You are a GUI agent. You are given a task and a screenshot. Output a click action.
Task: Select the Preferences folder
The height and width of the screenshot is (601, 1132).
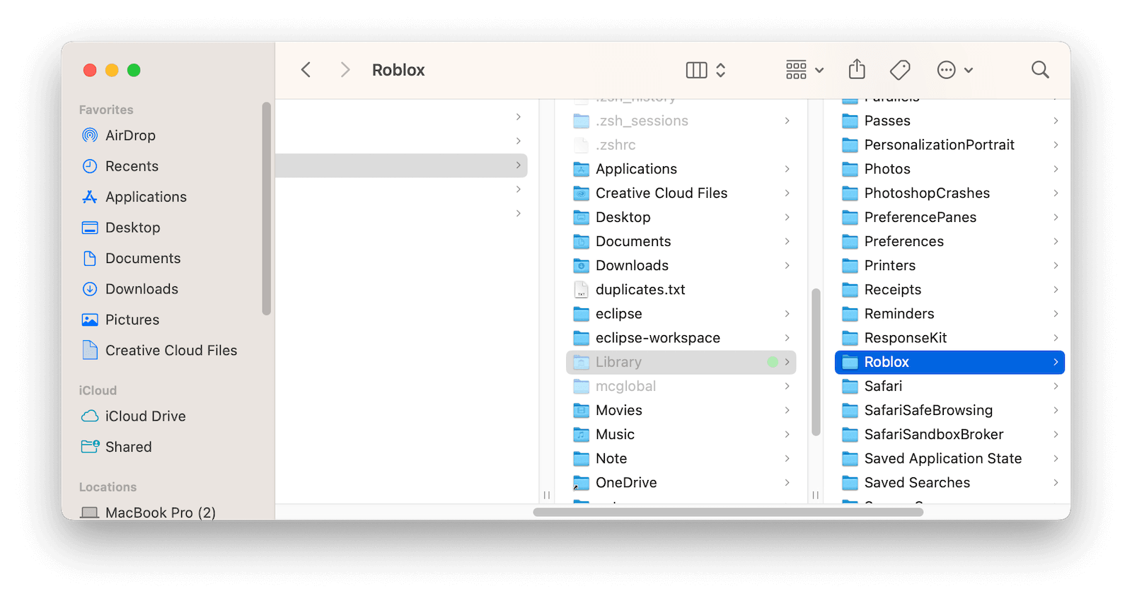pos(903,241)
